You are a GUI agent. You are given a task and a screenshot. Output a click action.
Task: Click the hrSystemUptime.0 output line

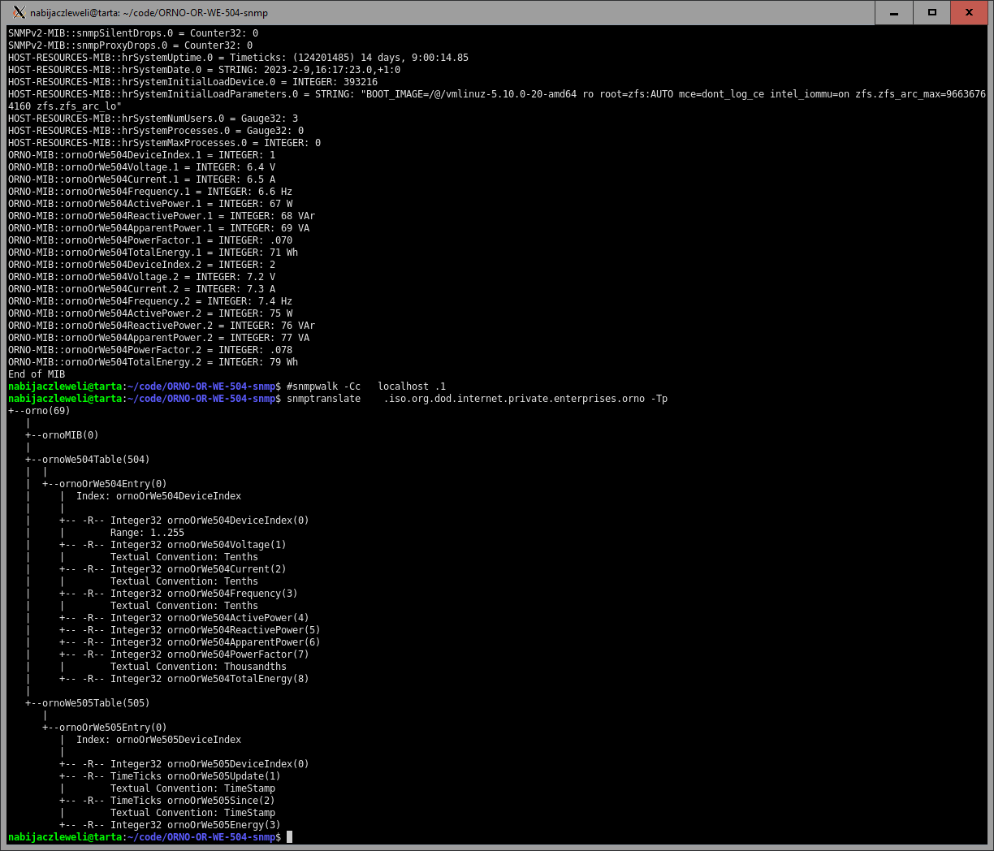tap(238, 58)
